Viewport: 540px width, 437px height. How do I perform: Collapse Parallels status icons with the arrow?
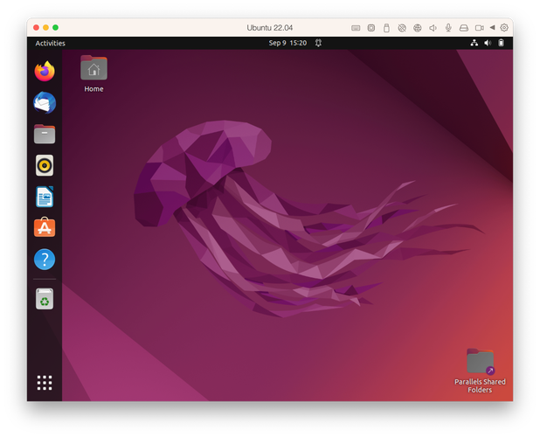pos(493,28)
